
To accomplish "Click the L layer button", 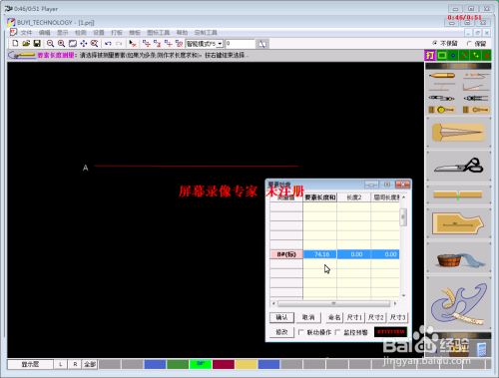I will click(61, 364).
